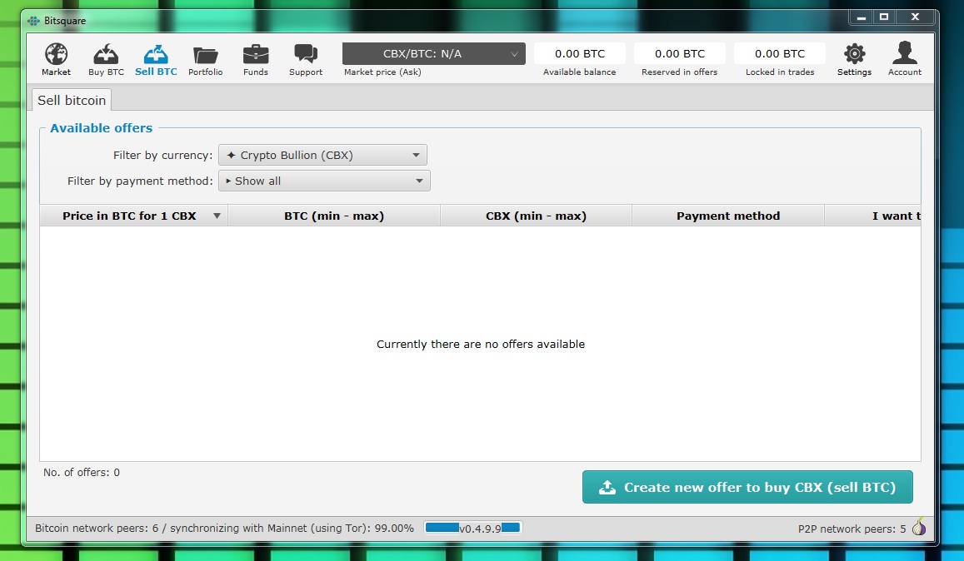Sort by BTC (min - max) column
964x561 pixels.
tap(334, 216)
